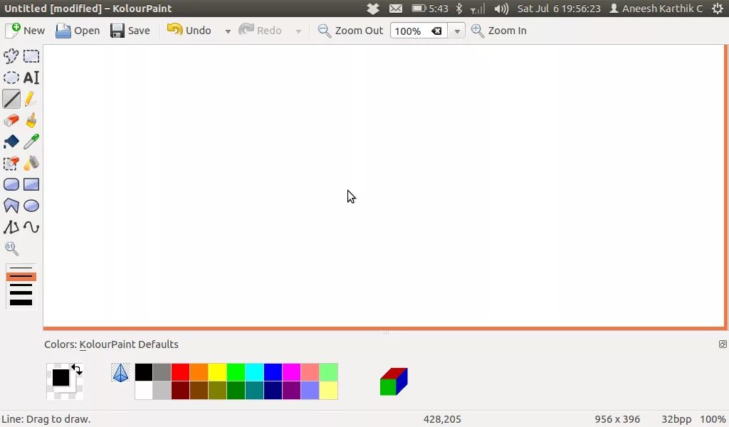Select the Connected Lines tool
This screenshot has width=729, height=427.
(11, 227)
